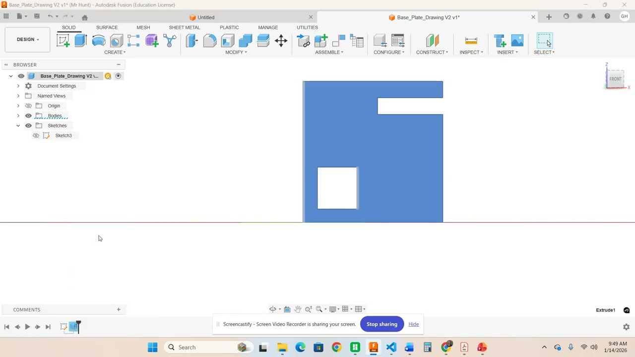This screenshot has height=357, width=635.
Task: Expand the Document Settings node
Action: [x=18, y=86]
